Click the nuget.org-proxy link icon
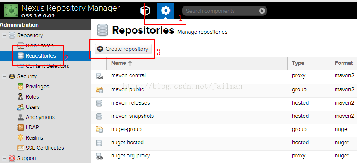 (99, 156)
